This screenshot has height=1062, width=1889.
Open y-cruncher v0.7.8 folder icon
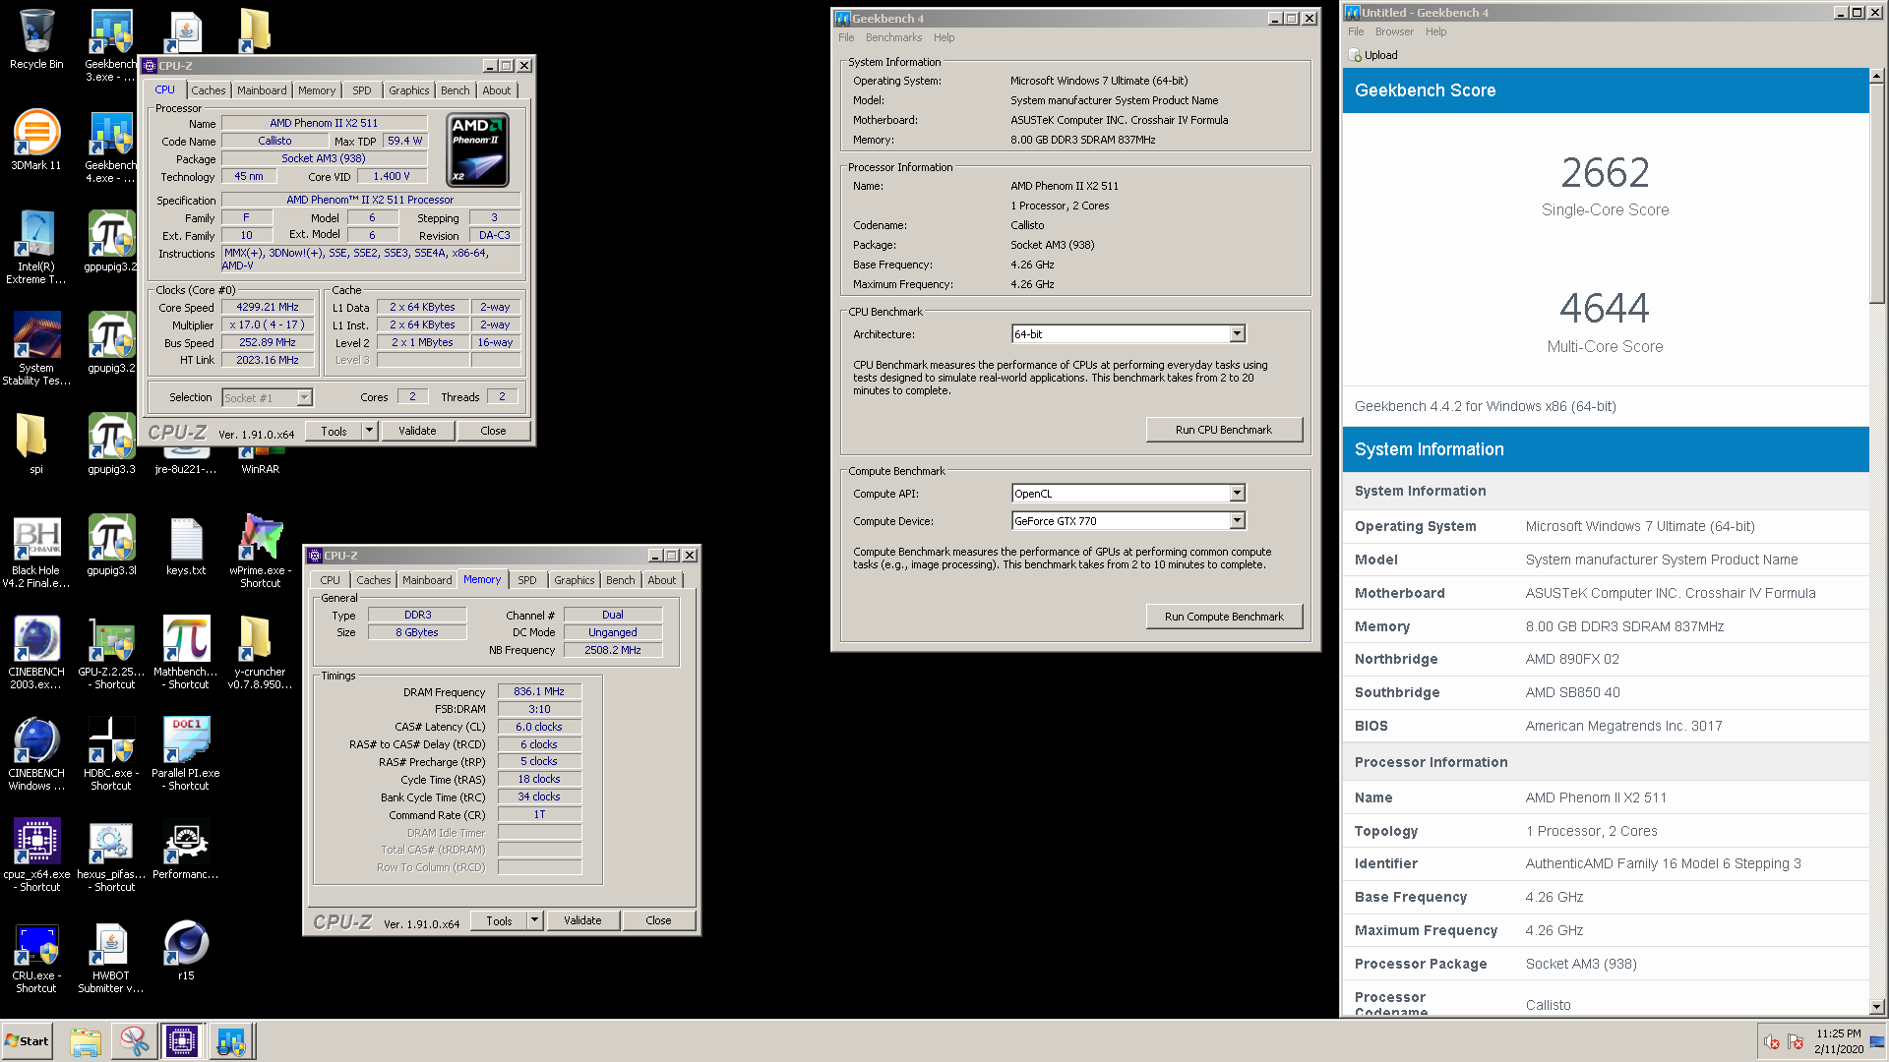pyautogui.click(x=261, y=653)
